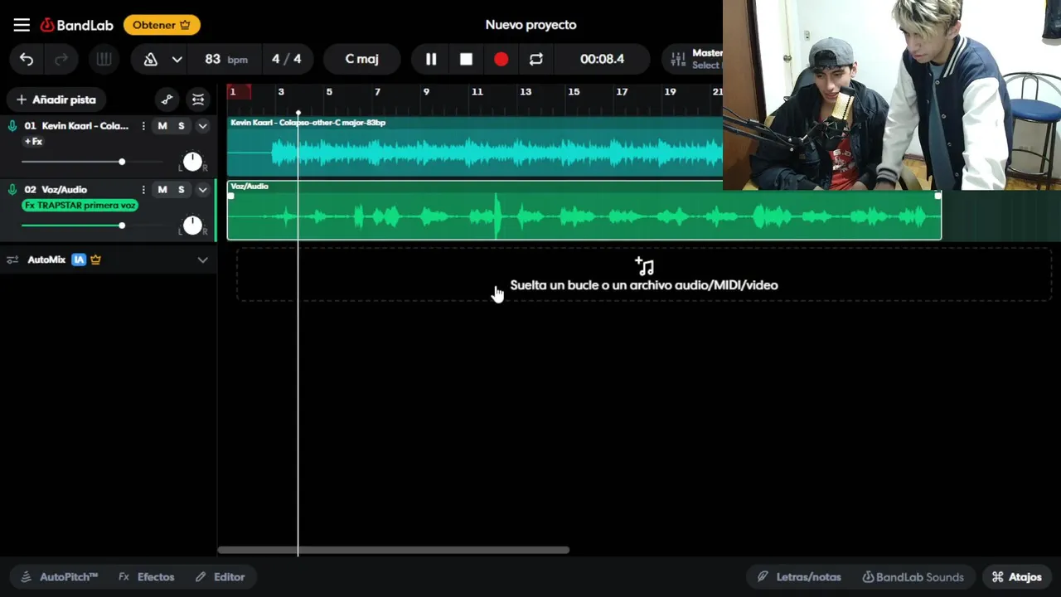The width and height of the screenshot is (1061, 597).
Task: Open options menu for track 01
Action: (143, 126)
